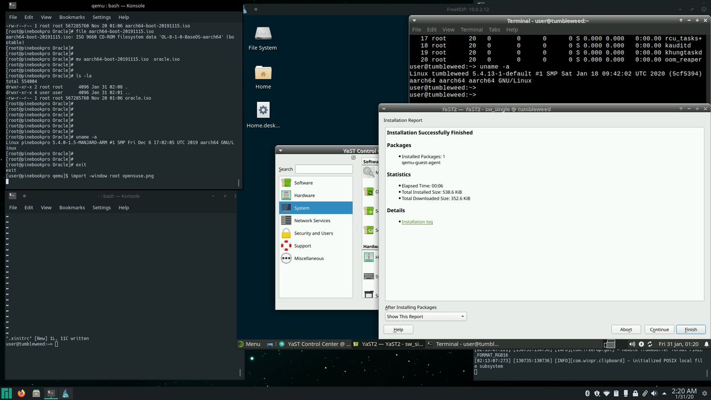
Task: Open YaST Control Center window menu arrow
Action: [281, 151]
